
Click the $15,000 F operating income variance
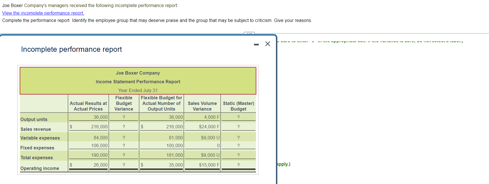coord(209,165)
